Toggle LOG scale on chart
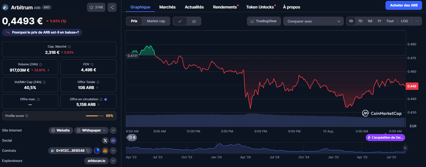Image resolution: width=426 pixels, height=167 pixels. click(404, 21)
